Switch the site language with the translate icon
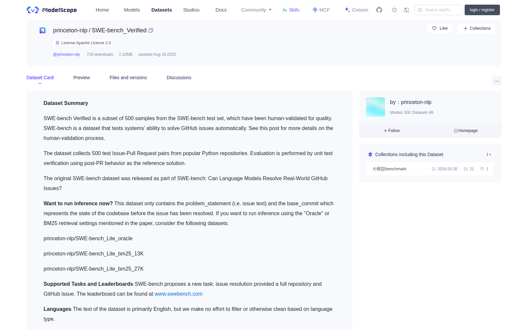 (x=406, y=10)
